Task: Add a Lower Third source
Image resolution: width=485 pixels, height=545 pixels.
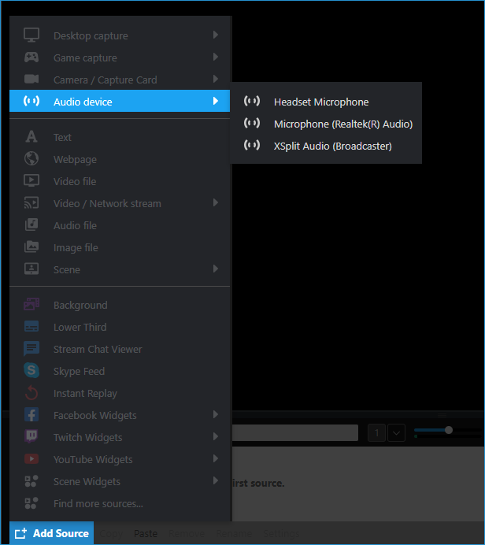Action: [120, 327]
